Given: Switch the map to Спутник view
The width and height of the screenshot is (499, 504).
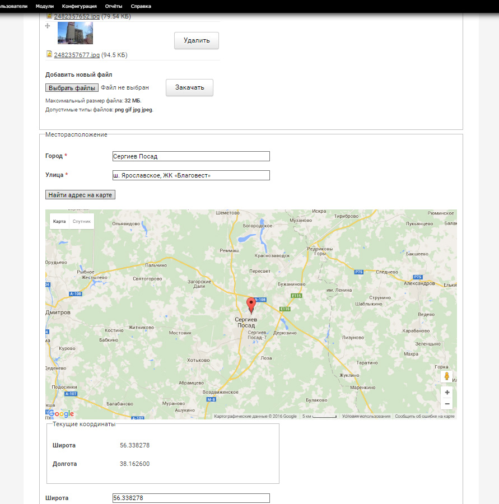Looking at the screenshot, I should 82,221.
